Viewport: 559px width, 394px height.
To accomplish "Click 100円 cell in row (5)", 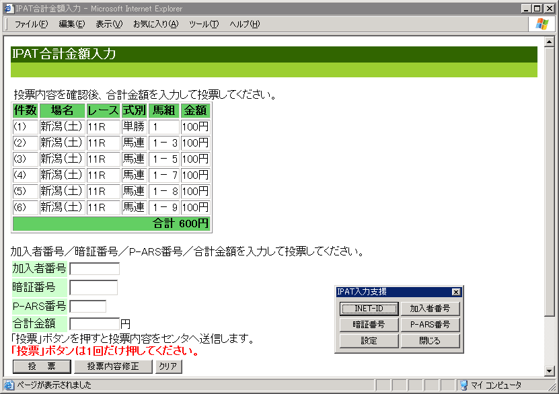I will pos(195,192).
